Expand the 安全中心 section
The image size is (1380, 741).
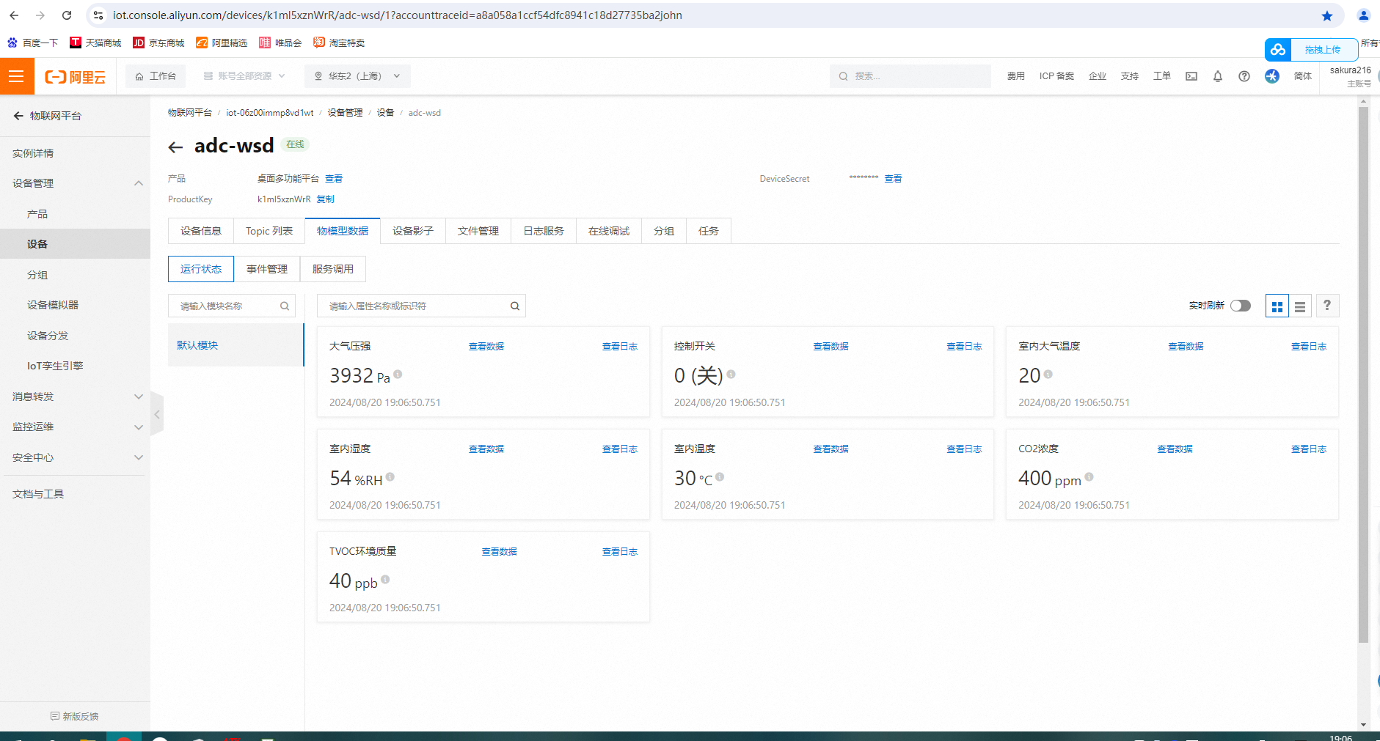click(139, 457)
